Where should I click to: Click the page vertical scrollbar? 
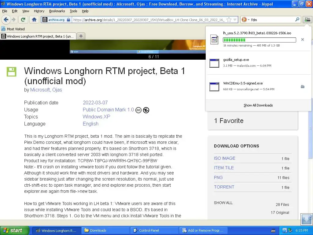[311, 128]
